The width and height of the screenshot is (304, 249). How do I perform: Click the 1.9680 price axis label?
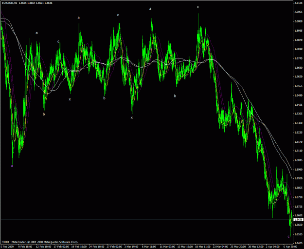pyautogui.click(x=298, y=68)
